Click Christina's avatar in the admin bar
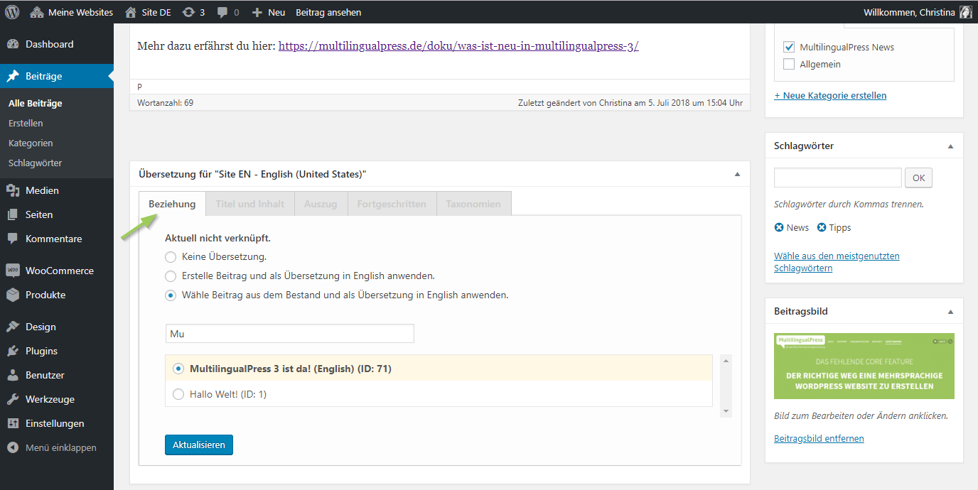Image resolution: width=978 pixels, height=490 pixels. click(x=965, y=12)
